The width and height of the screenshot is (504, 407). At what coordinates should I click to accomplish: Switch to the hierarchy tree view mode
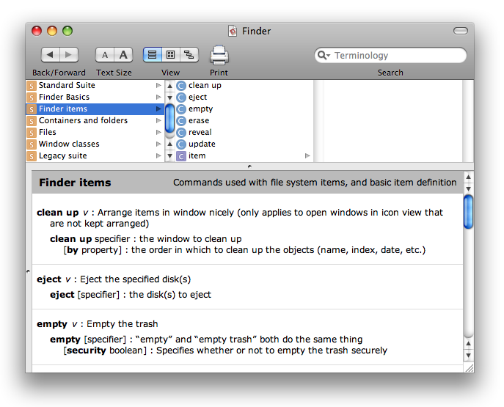point(189,55)
